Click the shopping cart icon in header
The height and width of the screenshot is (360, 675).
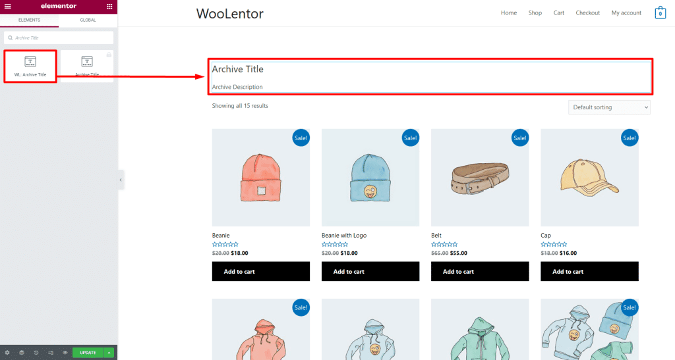click(x=660, y=13)
